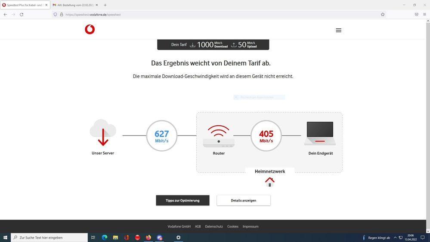Go forward in browser history
Viewport: 430px width, 242px height.
[x=13, y=15]
